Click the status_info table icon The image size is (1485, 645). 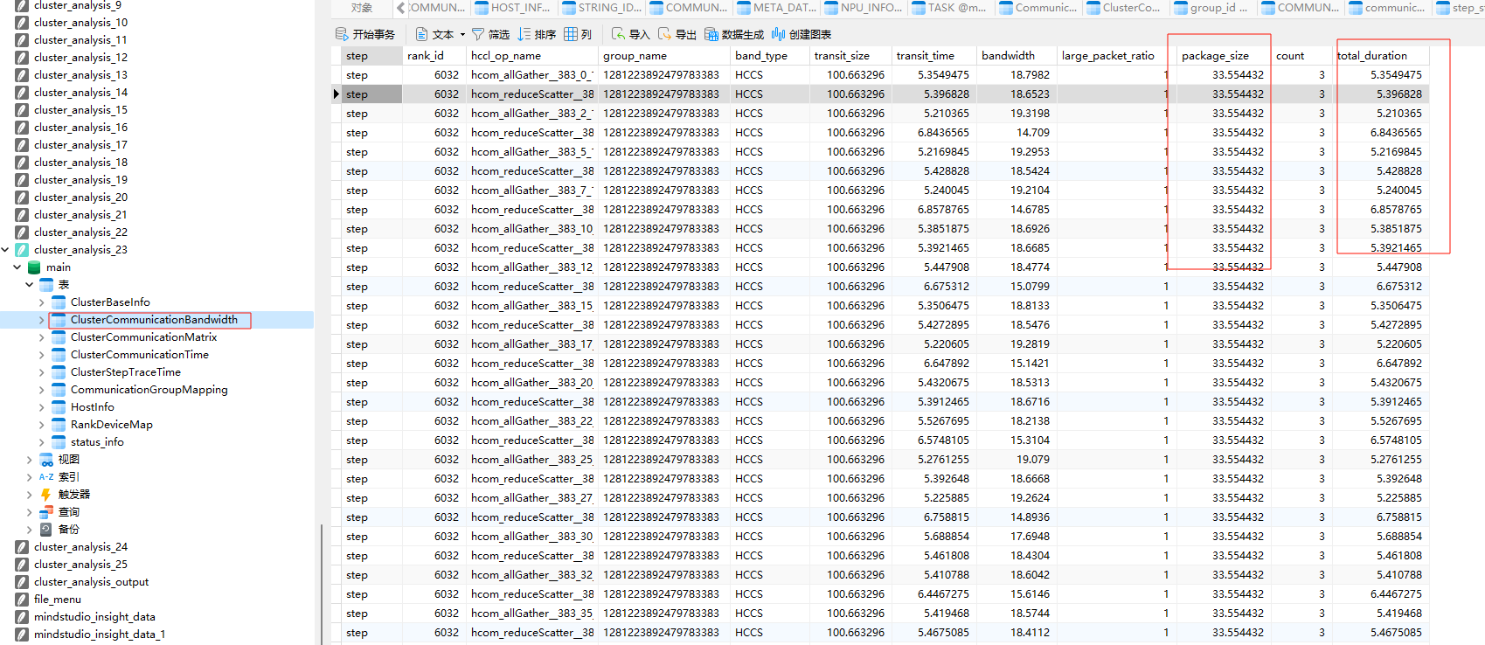pos(59,442)
